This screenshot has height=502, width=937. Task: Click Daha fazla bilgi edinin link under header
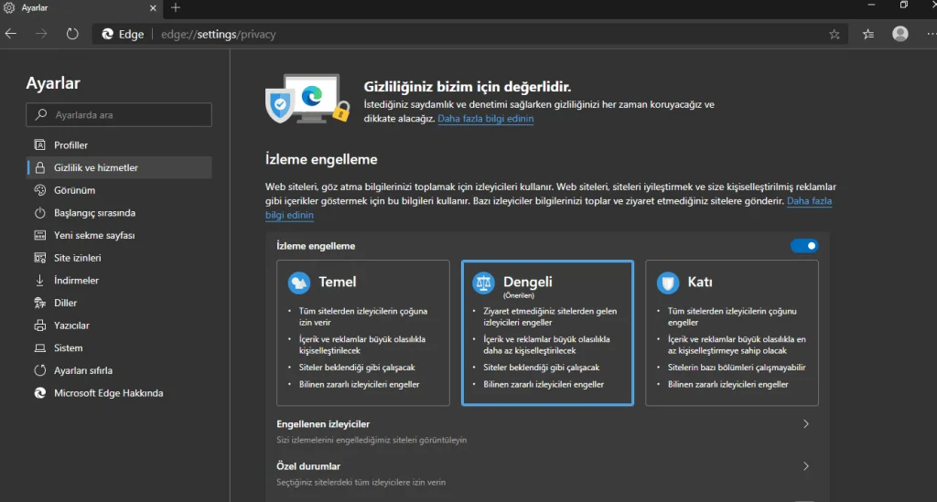click(x=485, y=119)
